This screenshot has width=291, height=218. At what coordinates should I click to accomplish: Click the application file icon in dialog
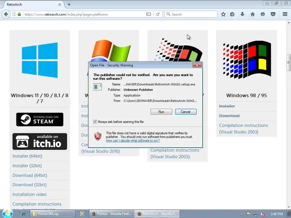click(97, 87)
